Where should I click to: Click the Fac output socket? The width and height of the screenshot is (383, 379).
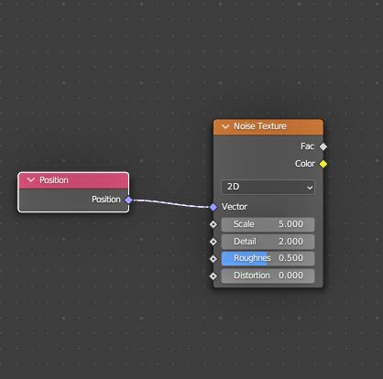[x=323, y=146]
